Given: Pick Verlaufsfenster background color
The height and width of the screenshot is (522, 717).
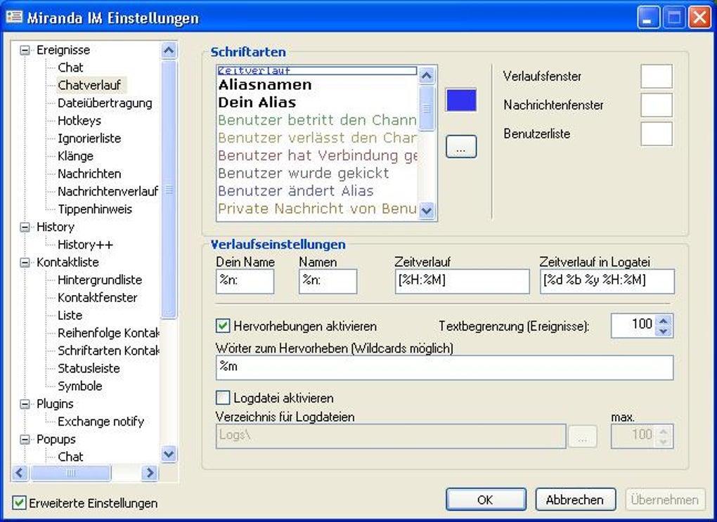Looking at the screenshot, I should coord(656,77).
